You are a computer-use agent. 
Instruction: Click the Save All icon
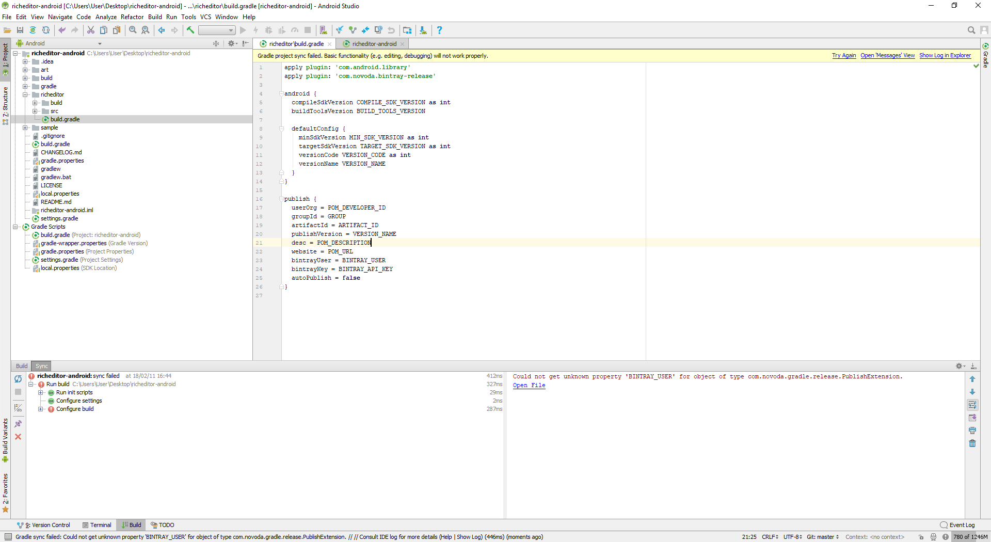coord(20,30)
